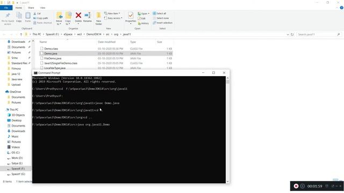Open SpaceY (G:) drive
The height and width of the screenshot is (193, 344).
click(18, 174)
